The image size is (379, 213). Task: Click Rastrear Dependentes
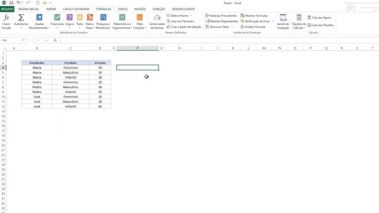221,21
